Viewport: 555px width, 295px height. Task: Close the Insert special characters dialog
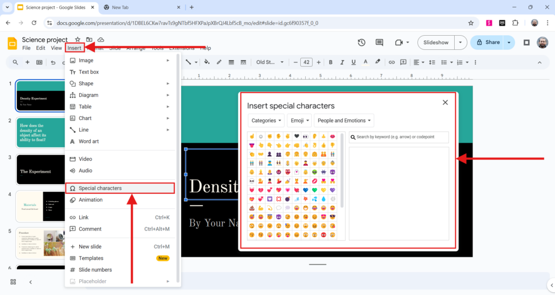pos(446,102)
